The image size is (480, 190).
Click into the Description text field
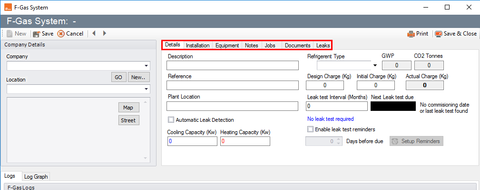[232, 65]
